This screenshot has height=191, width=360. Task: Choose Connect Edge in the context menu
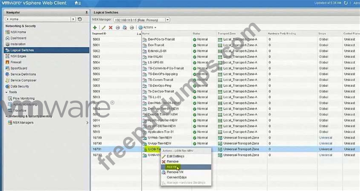click(x=176, y=177)
